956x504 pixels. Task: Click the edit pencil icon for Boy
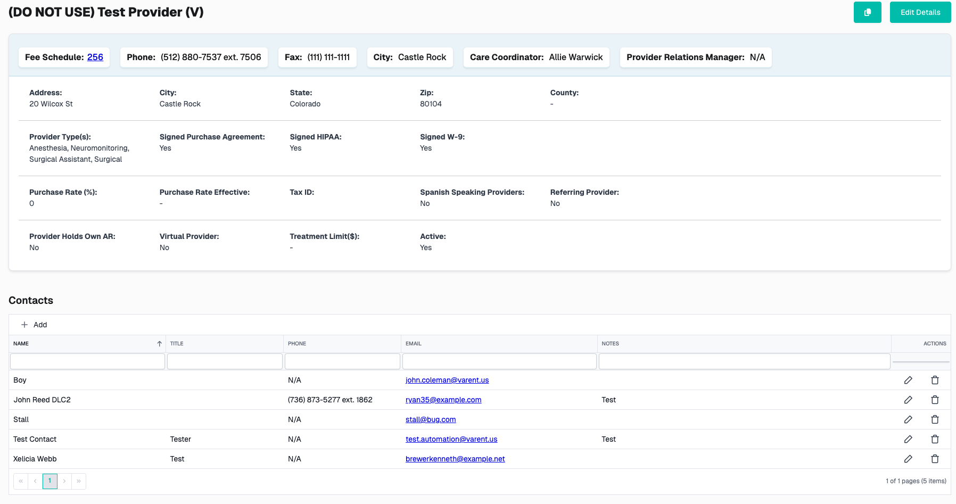click(908, 380)
